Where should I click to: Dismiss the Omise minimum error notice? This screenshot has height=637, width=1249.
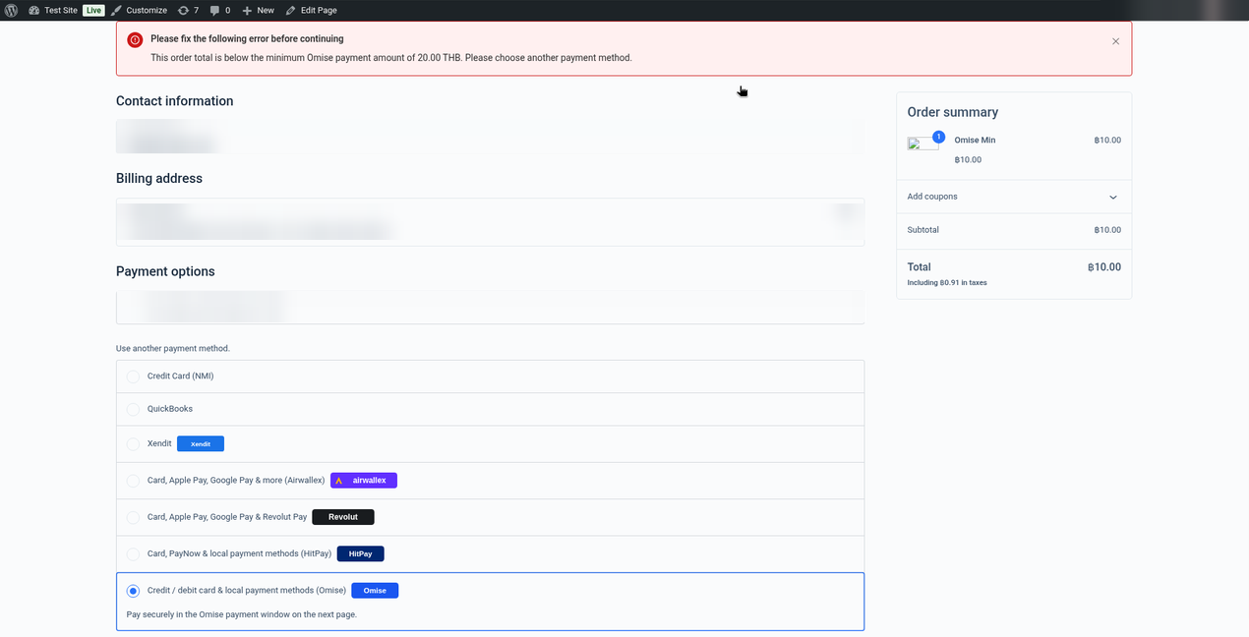pos(1115,41)
